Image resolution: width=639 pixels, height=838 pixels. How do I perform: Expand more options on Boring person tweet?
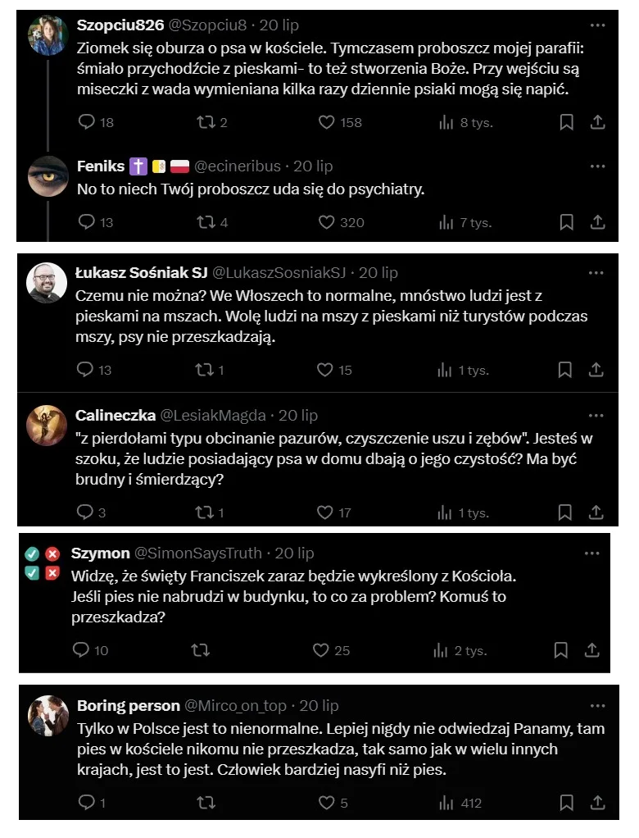coord(597,705)
